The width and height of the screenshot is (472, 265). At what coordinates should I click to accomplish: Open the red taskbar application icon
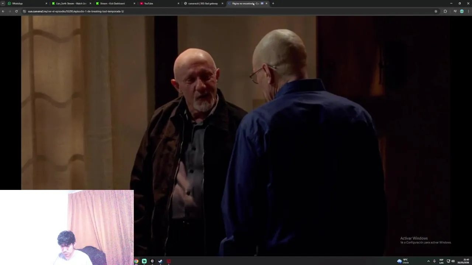click(169, 261)
